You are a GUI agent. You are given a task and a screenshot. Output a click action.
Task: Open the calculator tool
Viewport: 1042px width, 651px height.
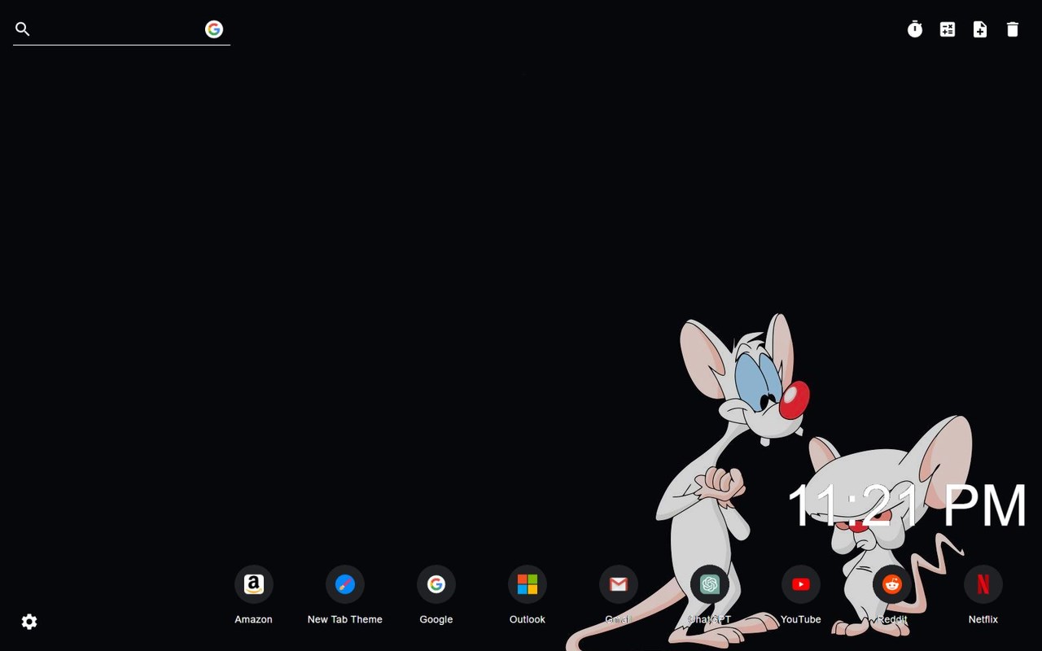coord(948,29)
